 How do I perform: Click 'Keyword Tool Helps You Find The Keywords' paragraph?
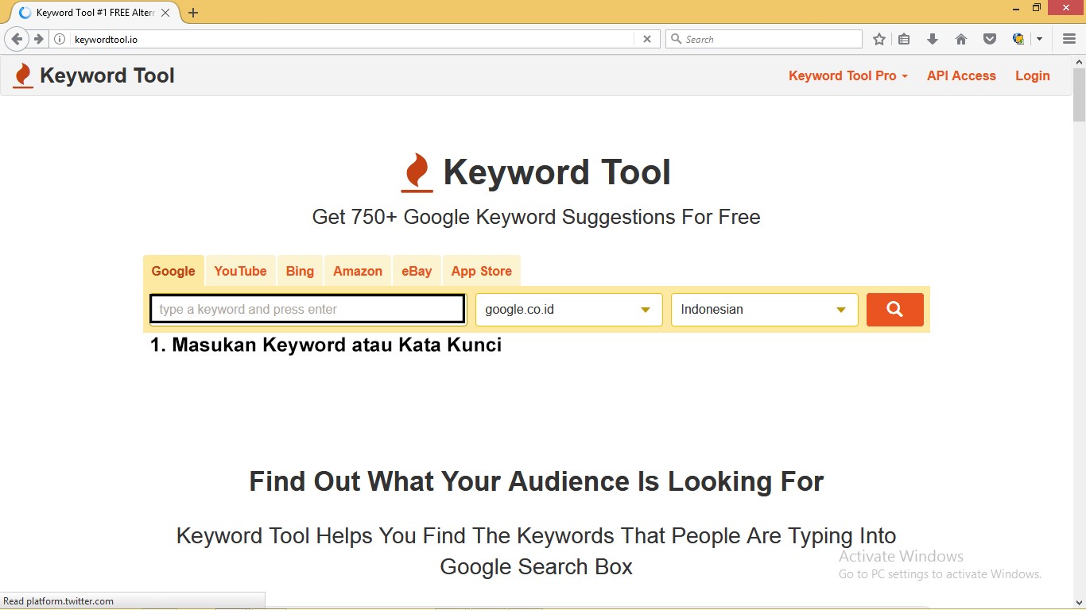tap(537, 550)
